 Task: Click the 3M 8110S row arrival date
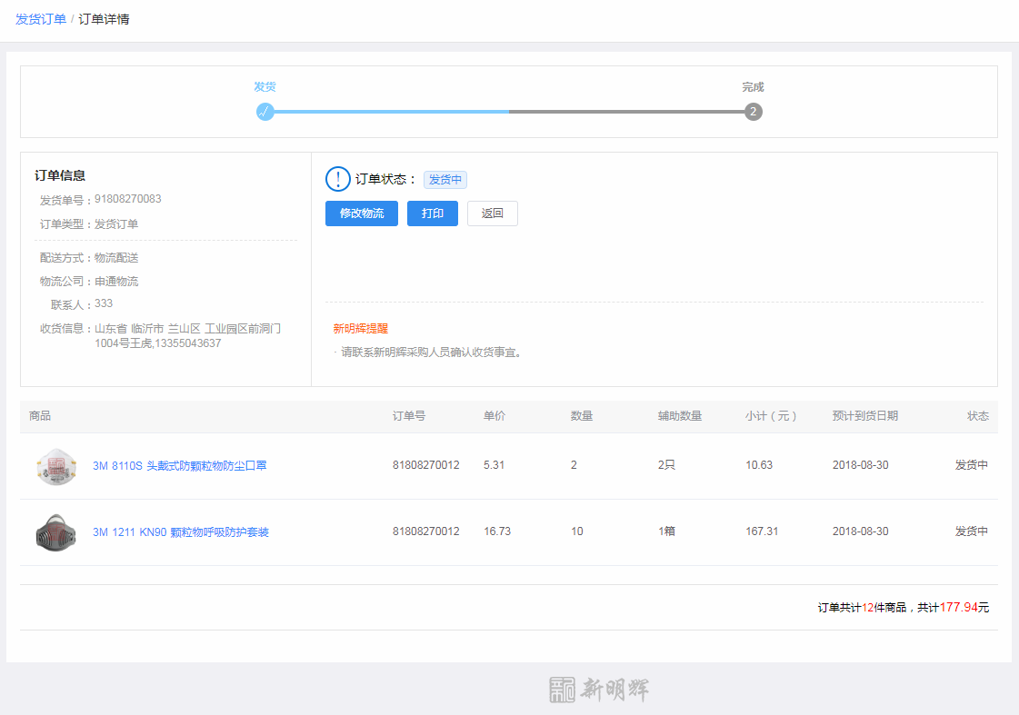pos(861,465)
